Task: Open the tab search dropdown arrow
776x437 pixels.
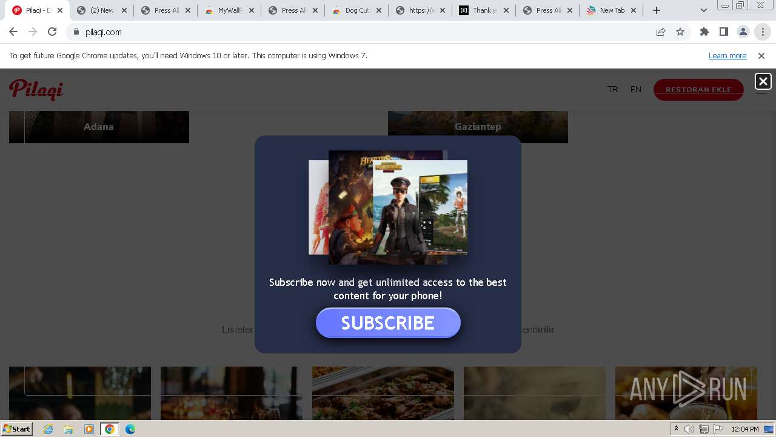Action: (x=703, y=10)
